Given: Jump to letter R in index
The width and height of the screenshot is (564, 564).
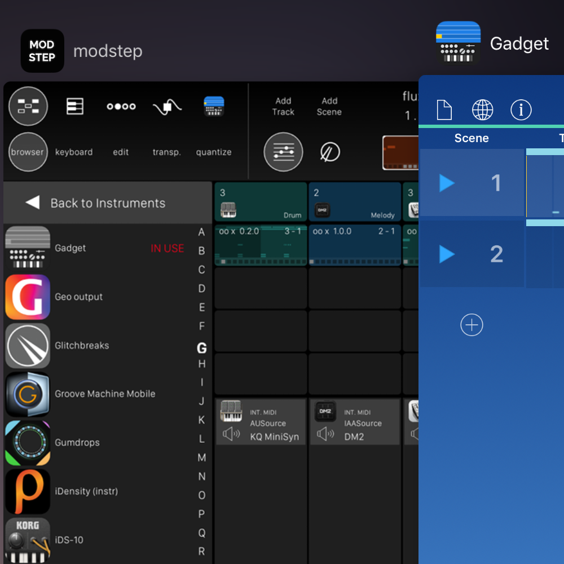Looking at the screenshot, I should click(202, 552).
